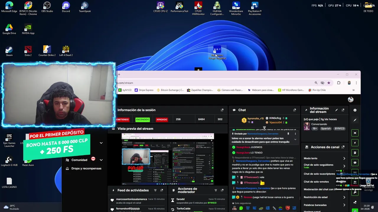Open the Stripe Express bookmark
378x212 pixels.
144,90
